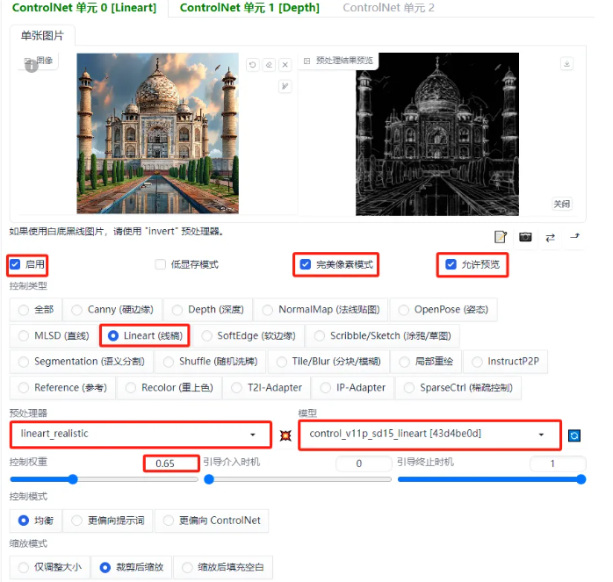
Task: Select the IP-Adapter control type
Action: [353, 388]
